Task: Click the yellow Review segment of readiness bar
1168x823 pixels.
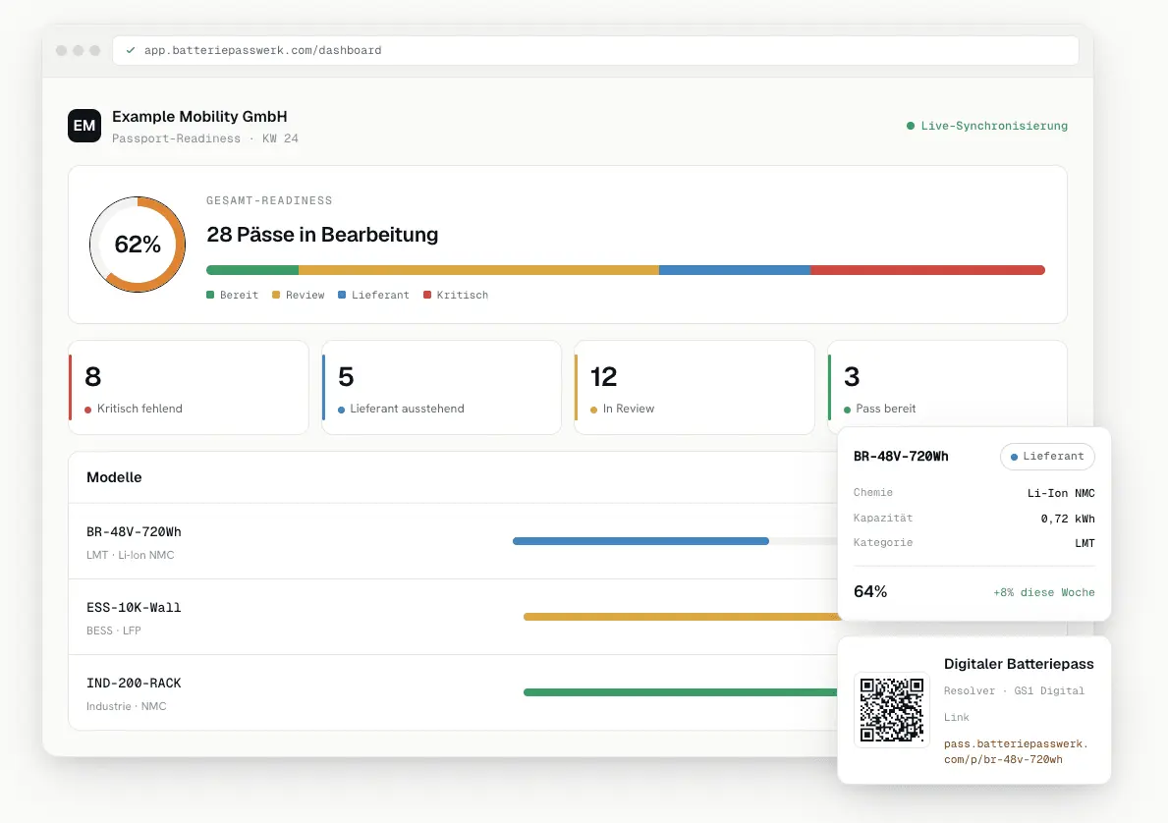Action: (479, 270)
